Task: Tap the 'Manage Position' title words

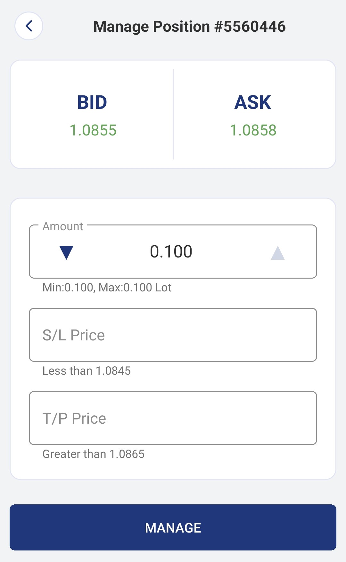Action: tap(152, 27)
